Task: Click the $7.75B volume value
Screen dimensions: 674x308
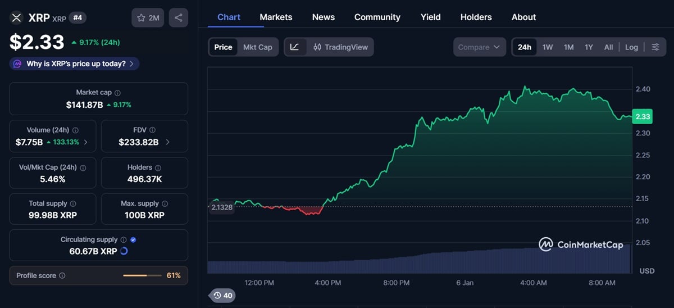Action: tap(29, 142)
